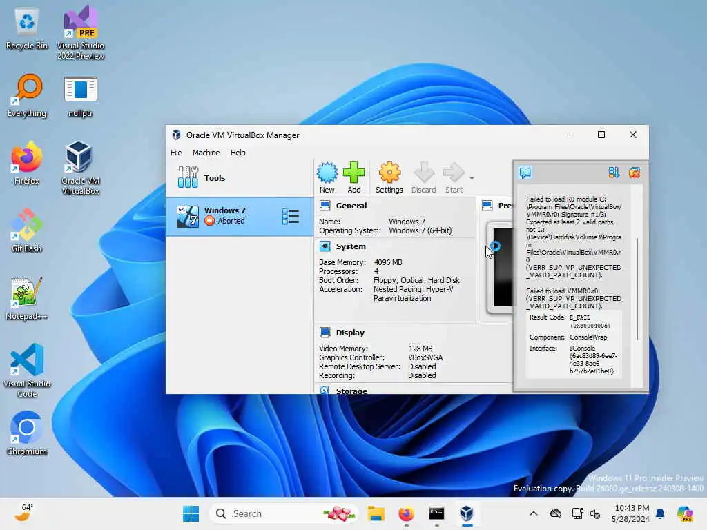The height and width of the screenshot is (530, 707).
Task: Open the Settings gear in VirtualBox toolbar
Action: click(x=389, y=177)
